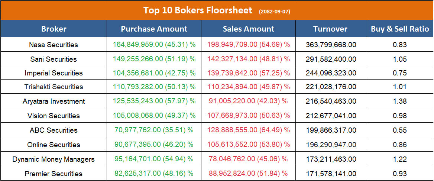This screenshot has height=181, width=434.
Task: Click Nasa Securities turnover value 363,799,668.00
Action: click(331, 45)
